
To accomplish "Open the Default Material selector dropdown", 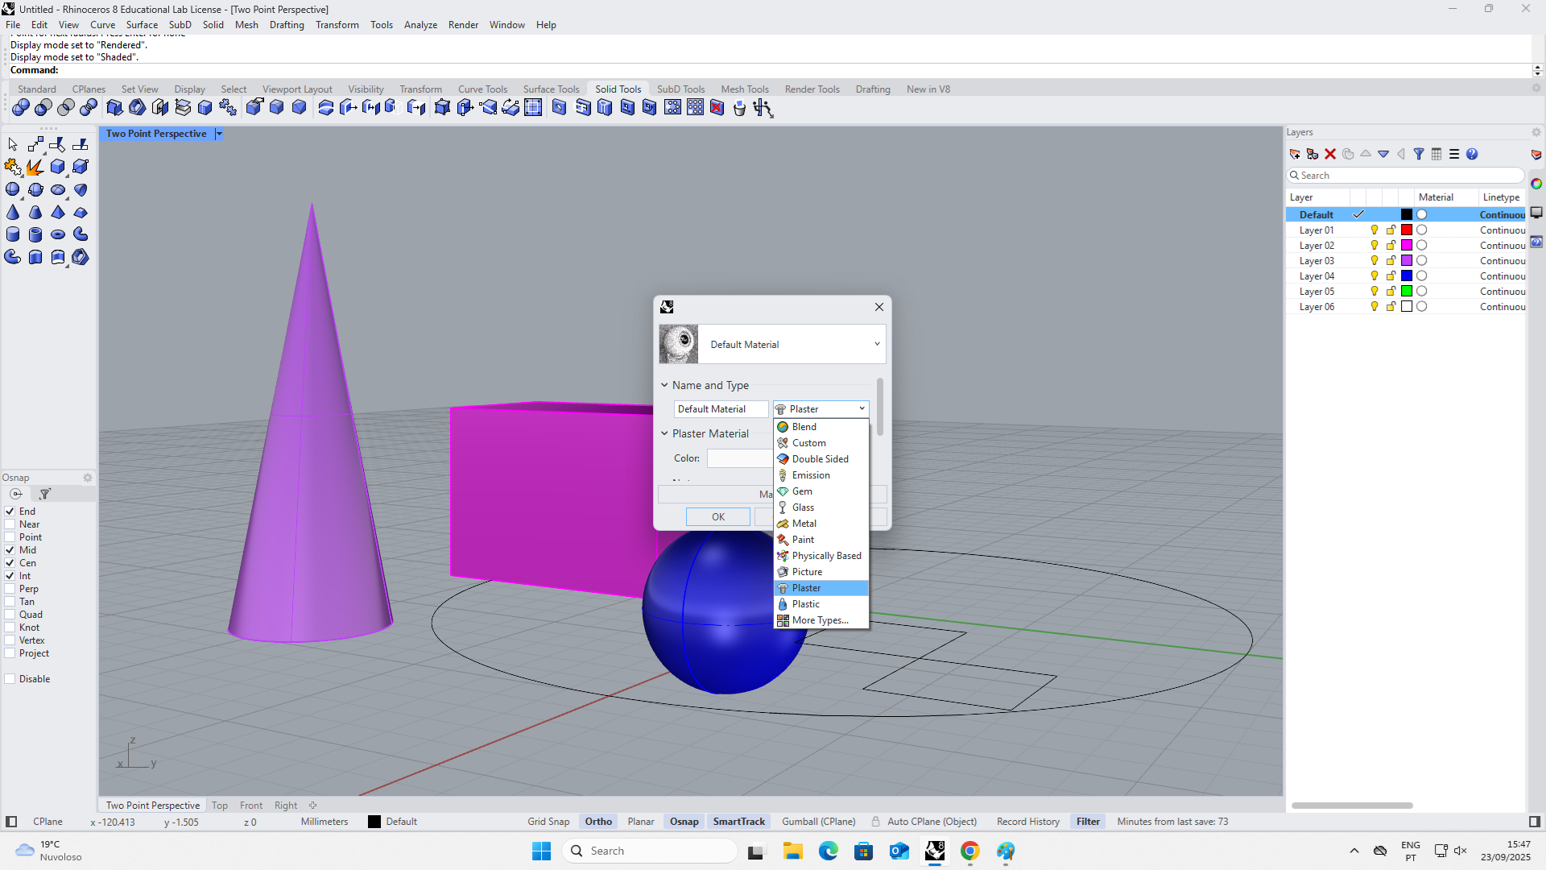I will point(877,344).
